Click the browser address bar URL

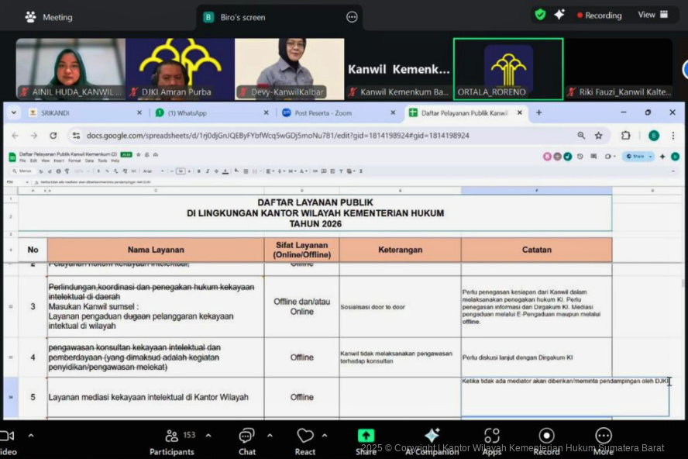(310, 135)
